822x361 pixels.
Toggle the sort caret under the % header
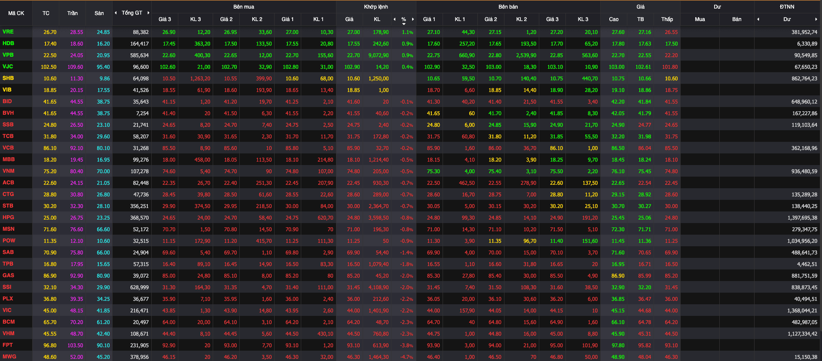(x=404, y=24)
